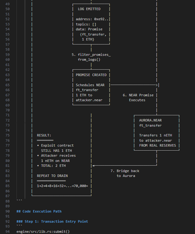
Task: Click line number 93 in the gutter
Action: pos(7,227)
